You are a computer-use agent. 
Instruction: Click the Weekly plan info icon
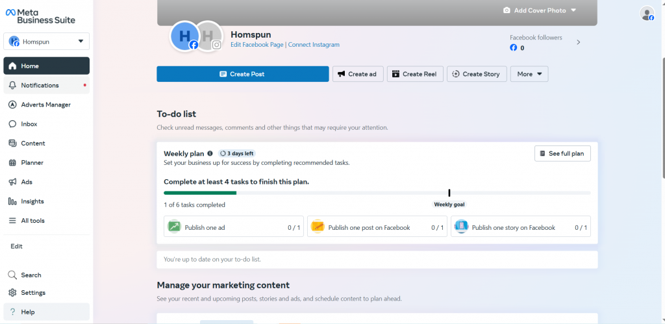click(210, 153)
